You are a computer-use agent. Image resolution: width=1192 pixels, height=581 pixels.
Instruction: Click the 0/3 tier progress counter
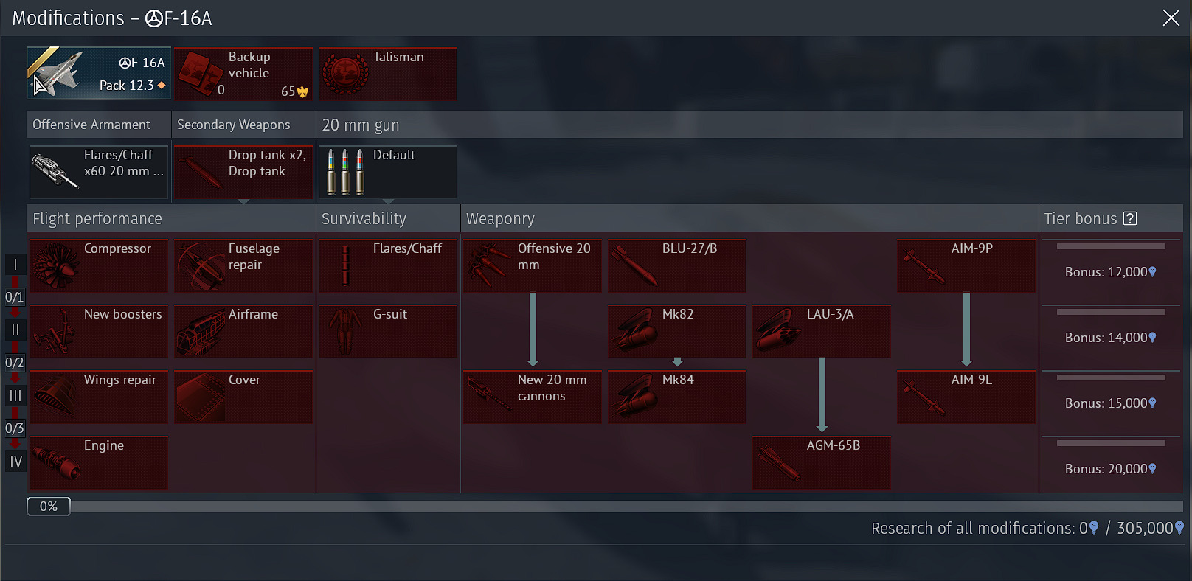pyautogui.click(x=15, y=428)
